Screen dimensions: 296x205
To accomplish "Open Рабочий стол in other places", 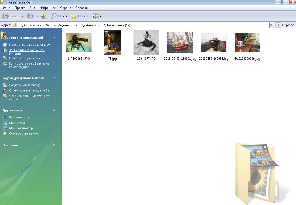I will coord(19,117).
